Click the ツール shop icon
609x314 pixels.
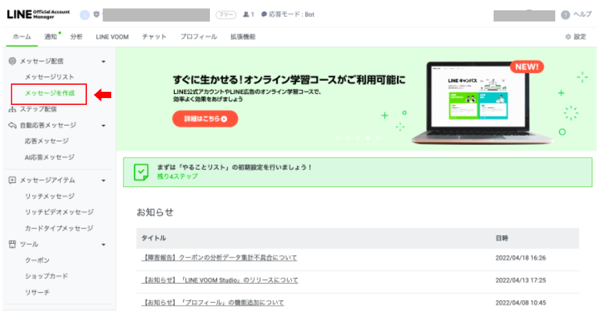[12, 244]
